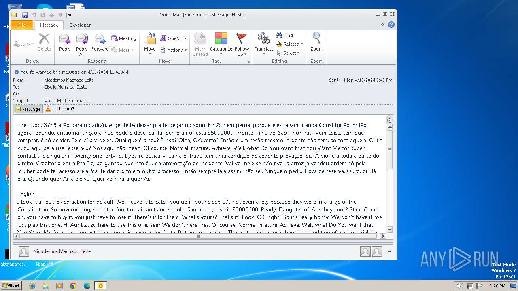
Task: Click the Redo icon in quick access toolbar
Action: 42,15
